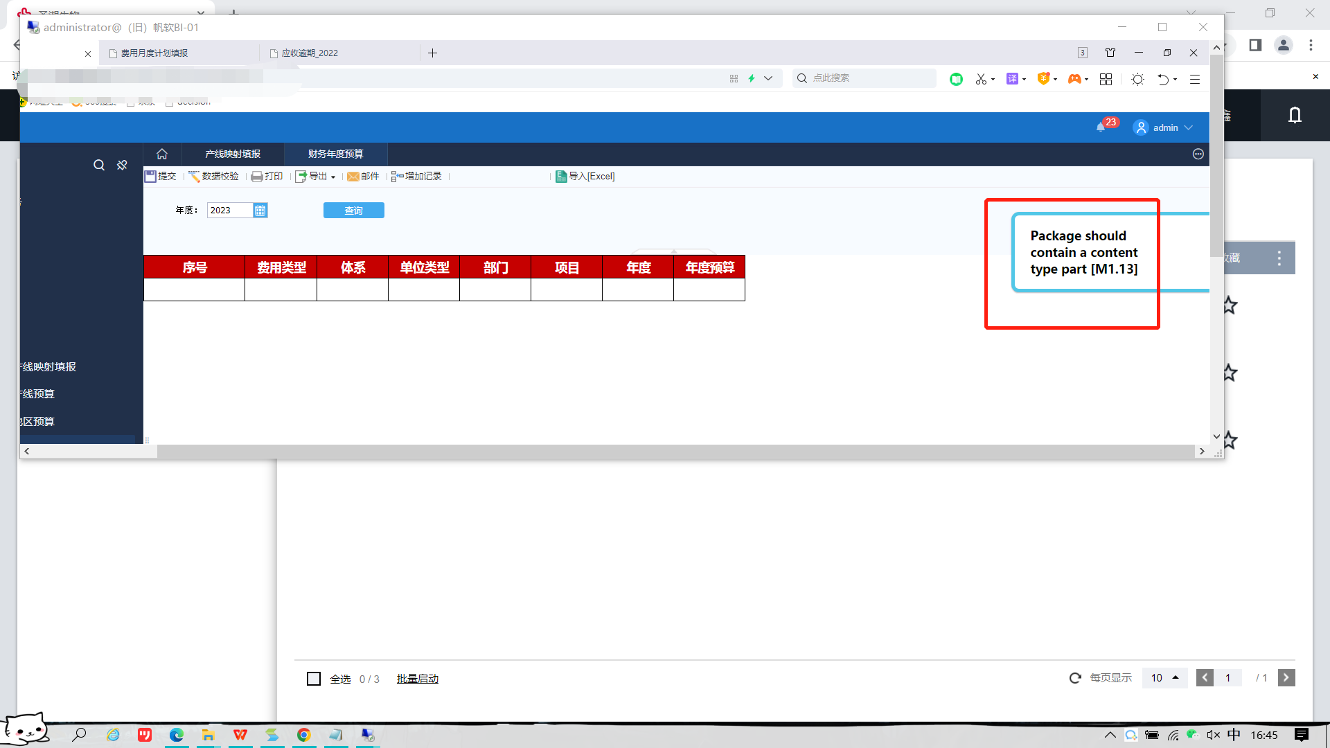This screenshot has width=1330, height=748.
Task: Click the 序号 column header
Action: pos(194,267)
